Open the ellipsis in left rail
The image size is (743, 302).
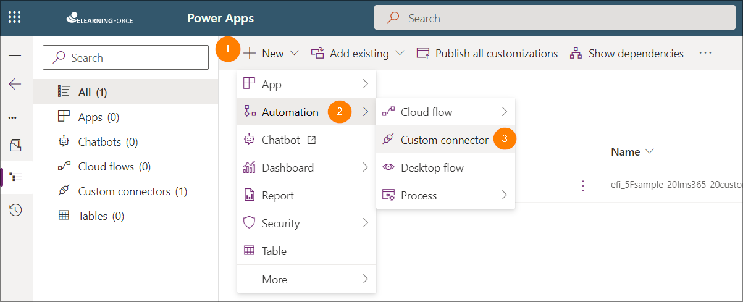(13, 117)
